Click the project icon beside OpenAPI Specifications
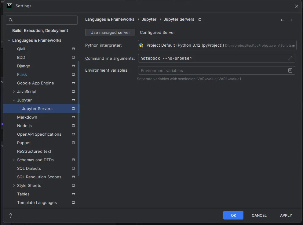 [x=73, y=134]
